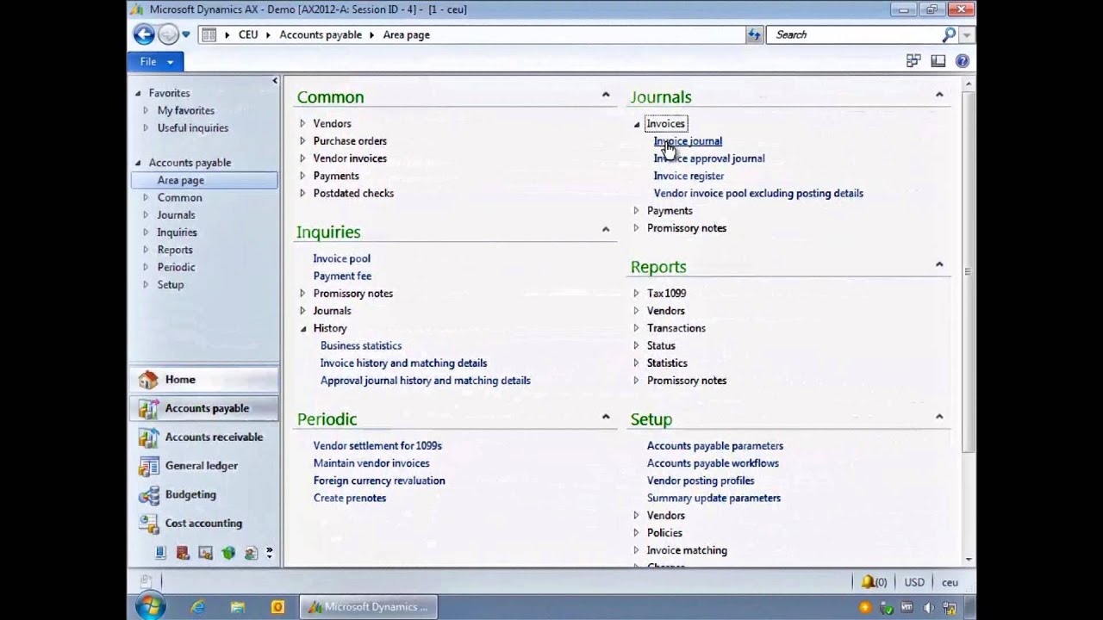Open the File menu
The image size is (1103, 620).
(x=155, y=61)
